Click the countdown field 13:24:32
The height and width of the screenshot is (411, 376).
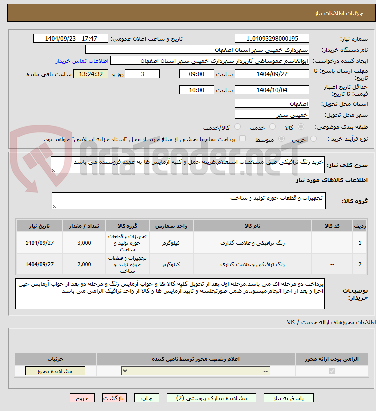point(91,74)
